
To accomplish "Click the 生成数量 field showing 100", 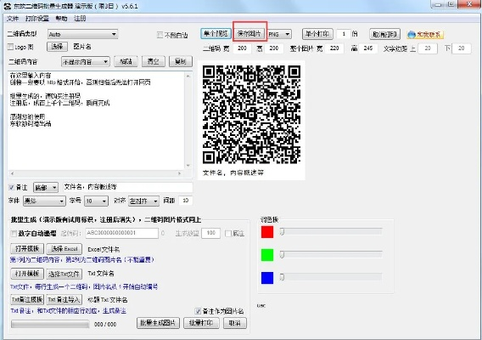I will [210, 233].
